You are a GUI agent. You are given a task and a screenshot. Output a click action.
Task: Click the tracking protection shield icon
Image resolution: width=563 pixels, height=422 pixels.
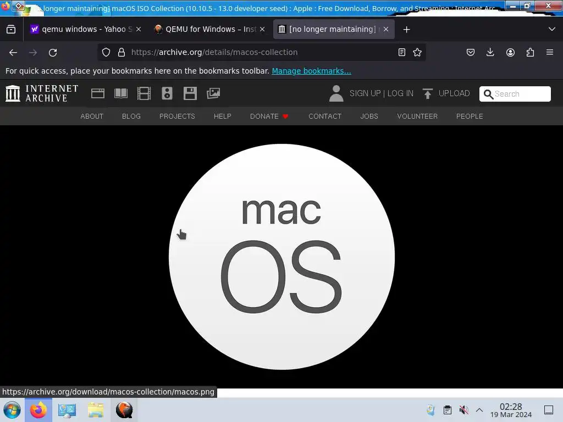[x=106, y=52]
